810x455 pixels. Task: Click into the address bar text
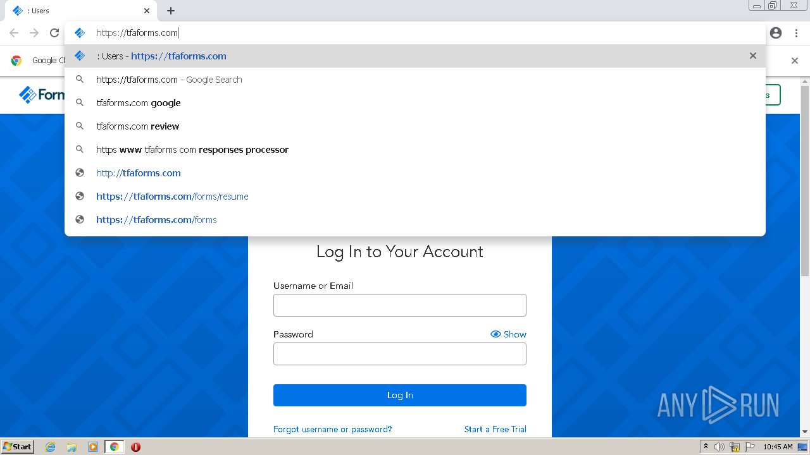137,33
